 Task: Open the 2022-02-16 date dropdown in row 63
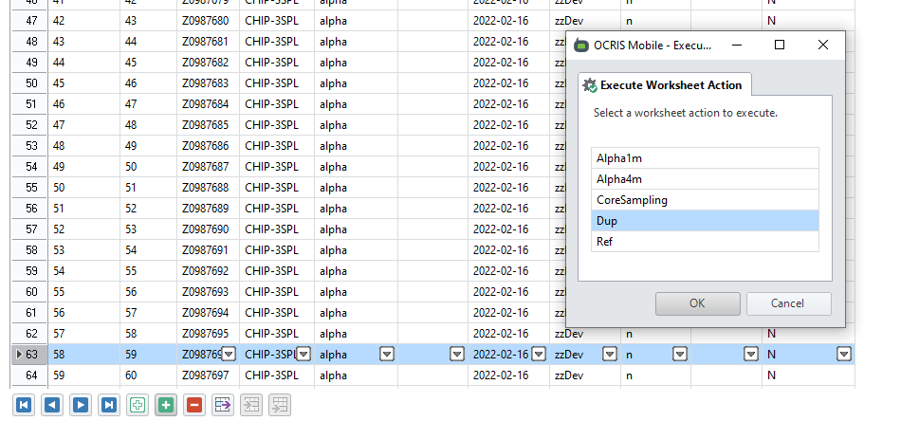click(539, 355)
